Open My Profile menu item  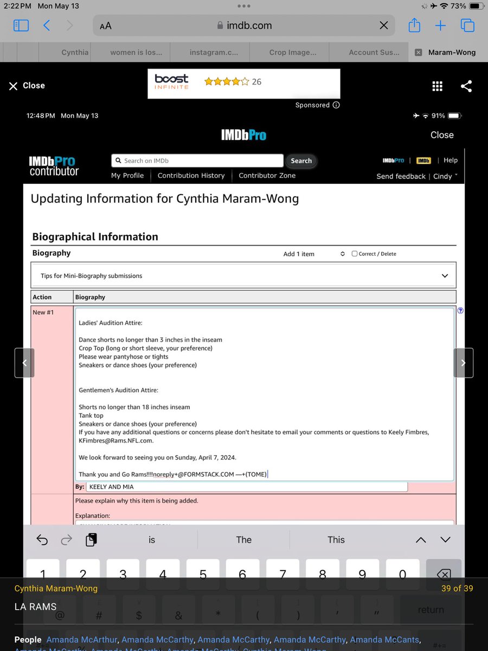[x=127, y=175]
